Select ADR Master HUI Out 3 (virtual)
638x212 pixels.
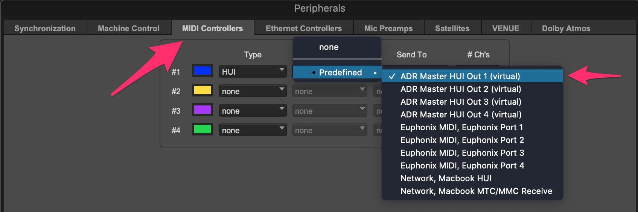pyautogui.click(x=472, y=102)
